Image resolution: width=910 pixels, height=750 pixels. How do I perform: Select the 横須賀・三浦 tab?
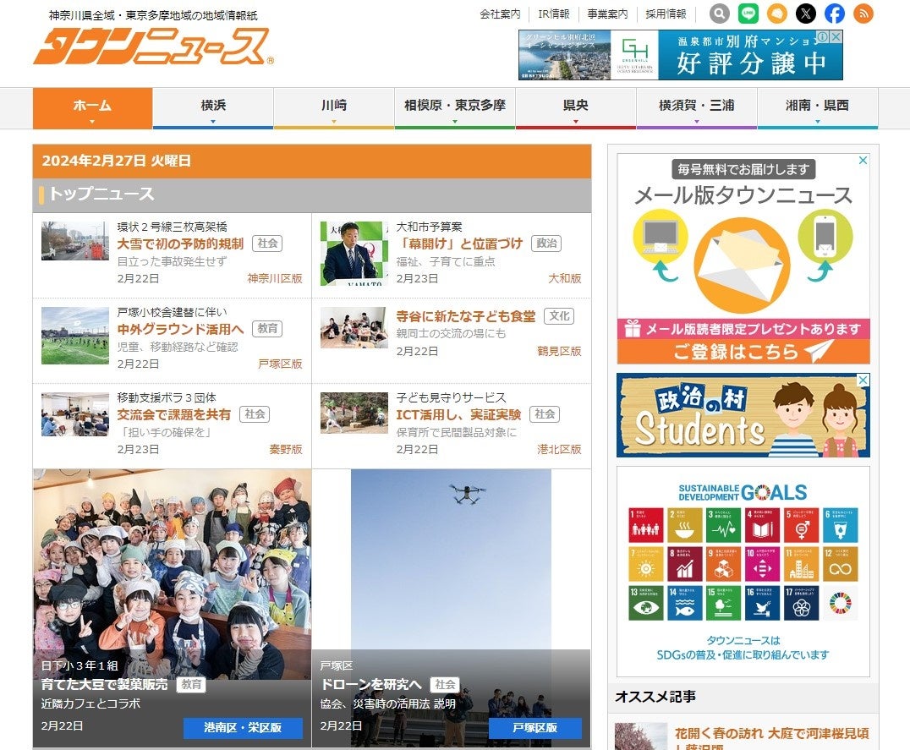[696, 108]
